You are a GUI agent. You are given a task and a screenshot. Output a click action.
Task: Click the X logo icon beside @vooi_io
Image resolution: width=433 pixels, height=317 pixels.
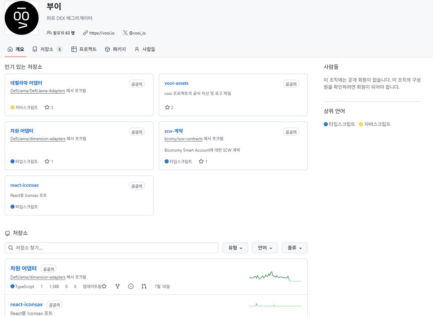pyautogui.click(x=125, y=33)
